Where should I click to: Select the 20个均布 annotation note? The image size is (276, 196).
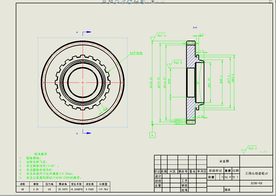point(136,53)
